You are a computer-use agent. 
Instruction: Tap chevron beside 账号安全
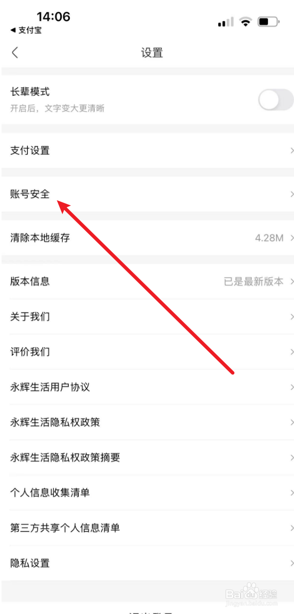point(292,194)
